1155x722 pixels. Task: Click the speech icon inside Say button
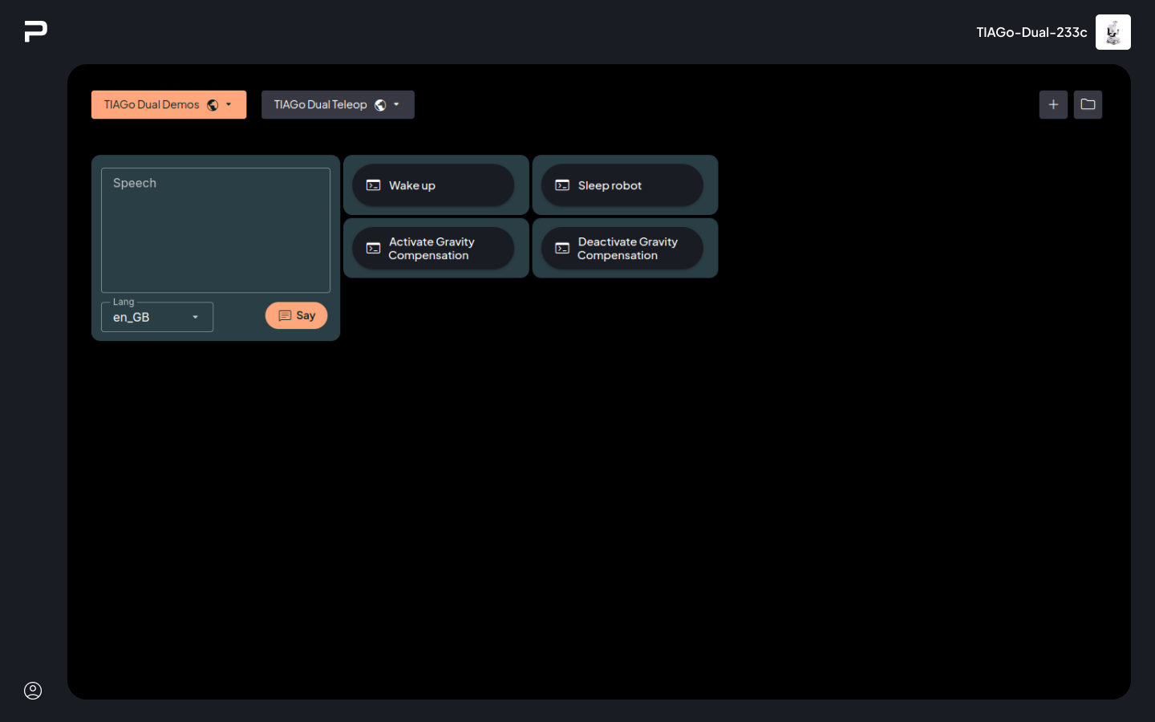285,316
